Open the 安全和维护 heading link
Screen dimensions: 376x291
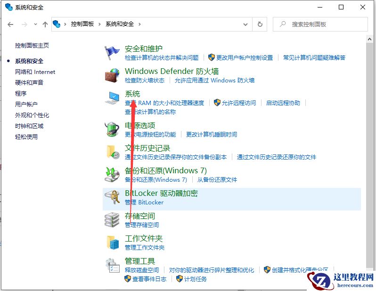point(144,48)
